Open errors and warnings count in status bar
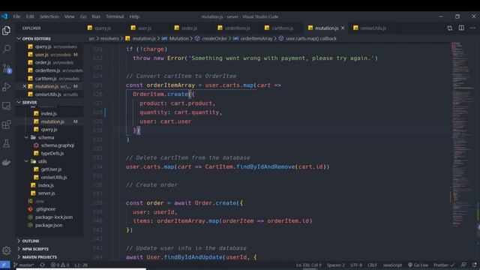The height and width of the screenshot is (270, 480). (60, 265)
